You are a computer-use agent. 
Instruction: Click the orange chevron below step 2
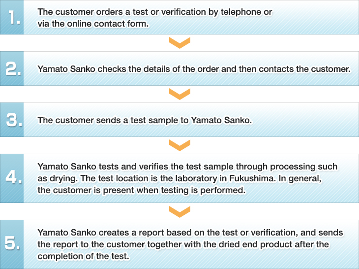point(179,94)
